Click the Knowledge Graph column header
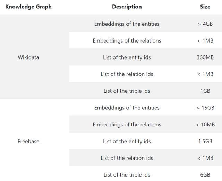222x181 pixels. 28,7
